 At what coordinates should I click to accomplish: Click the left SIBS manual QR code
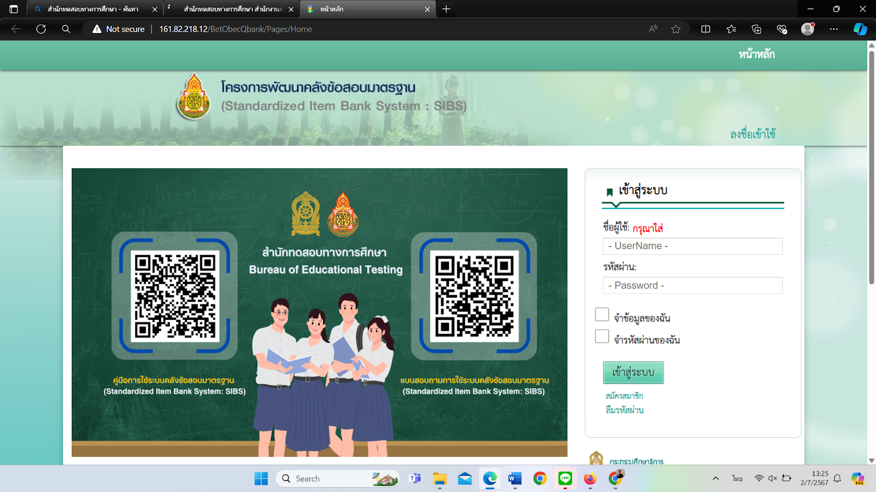point(175,296)
